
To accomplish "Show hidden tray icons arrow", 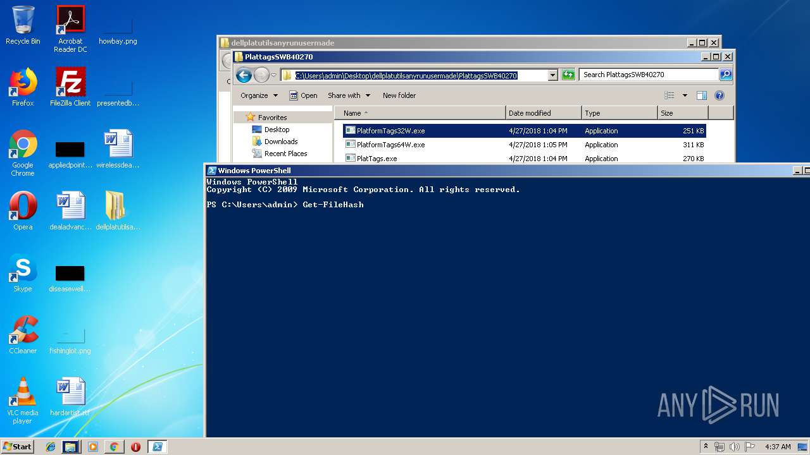I will point(706,447).
